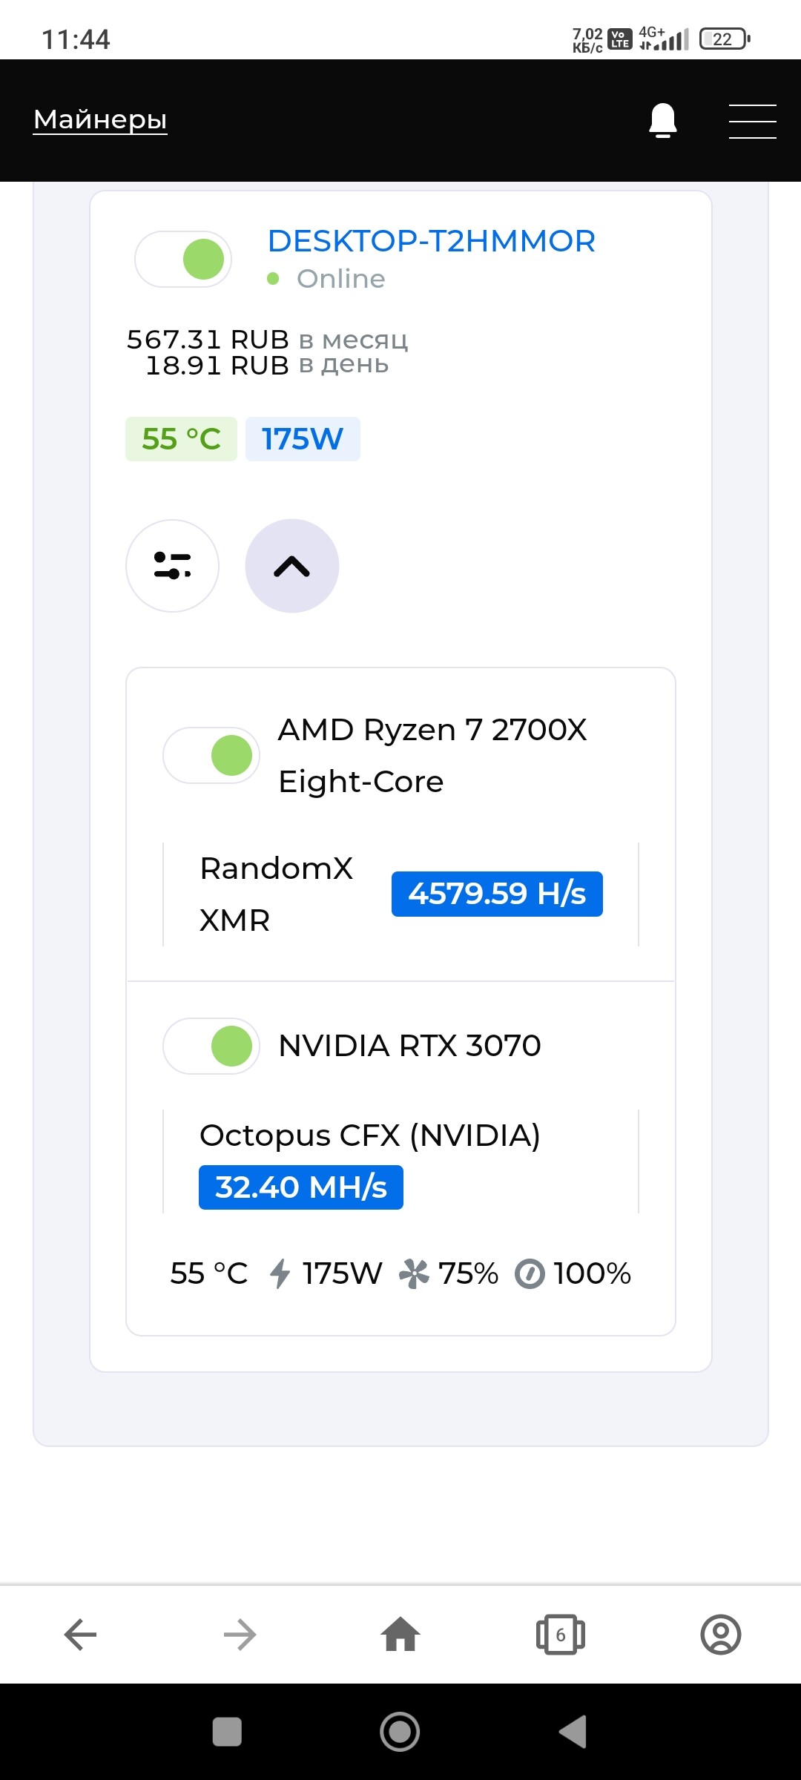The width and height of the screenshot is (801, 1780).
Task: Tap the Android recent apps button
Action: (x=227, y=1732)
